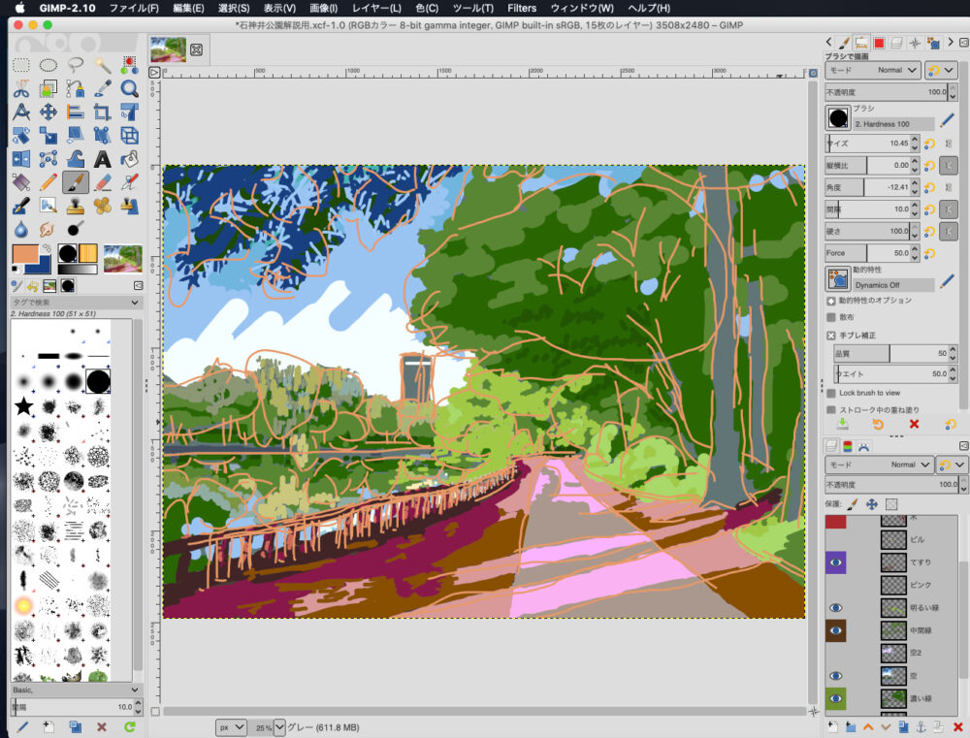Disable the 手ブレ補正 checkbox
This screenshot has width=970, height=738.
click(x=831, y=336)
